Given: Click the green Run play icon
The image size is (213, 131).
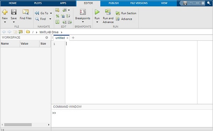Looking at the screenshot, I should click(97, 12).
